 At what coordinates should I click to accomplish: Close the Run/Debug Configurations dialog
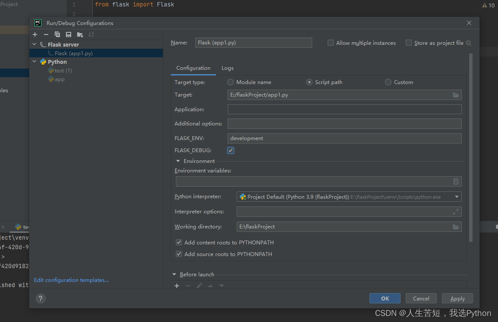pos(469,23)
